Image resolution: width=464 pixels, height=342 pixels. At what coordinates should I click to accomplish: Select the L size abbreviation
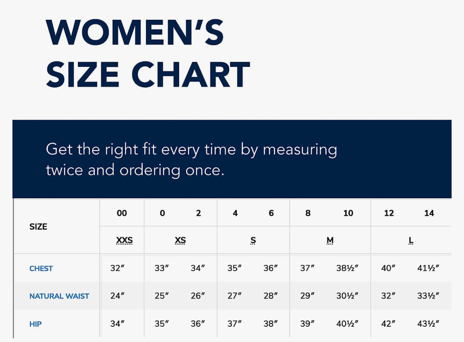(x=411, y=240)
